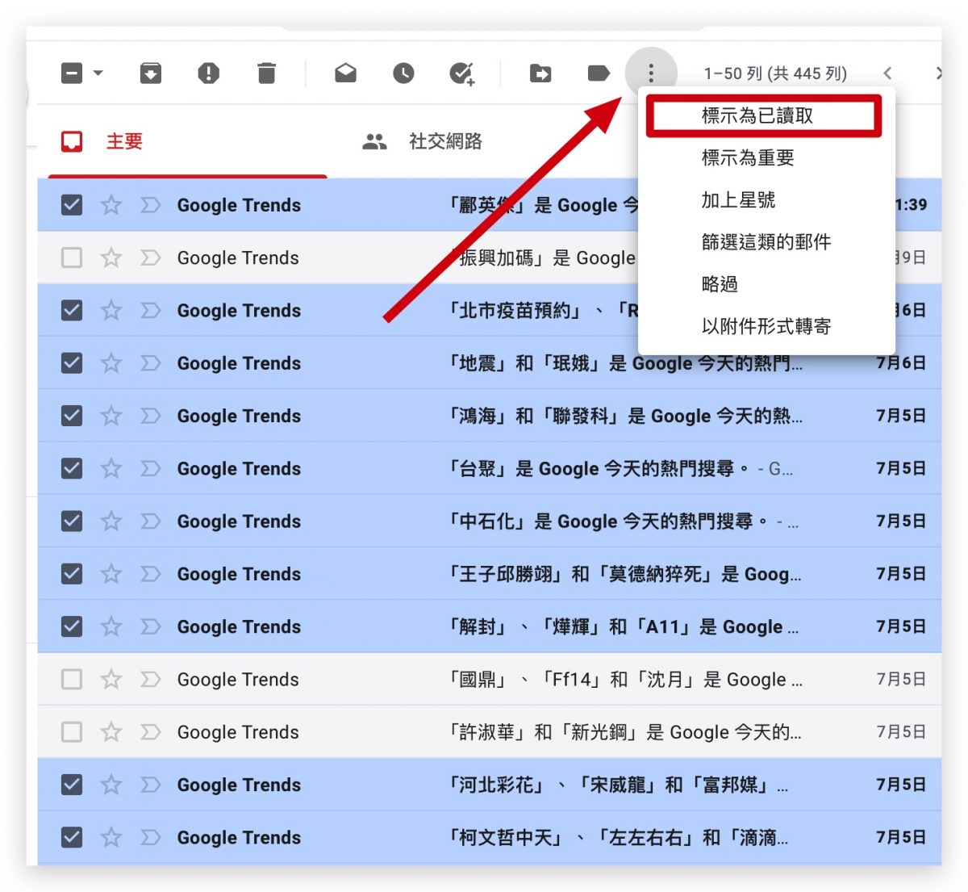Select 略過 menu item
Screen dimensions: 968x892
coord(766,284)
